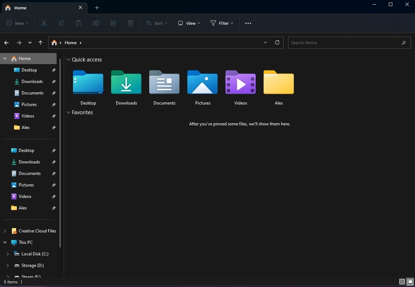Open the Filter menu
The image size is (415, 287).
coord(222,23)
